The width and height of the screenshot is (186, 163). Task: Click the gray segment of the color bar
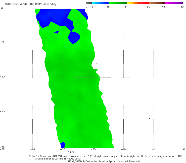tap(89, 3)
